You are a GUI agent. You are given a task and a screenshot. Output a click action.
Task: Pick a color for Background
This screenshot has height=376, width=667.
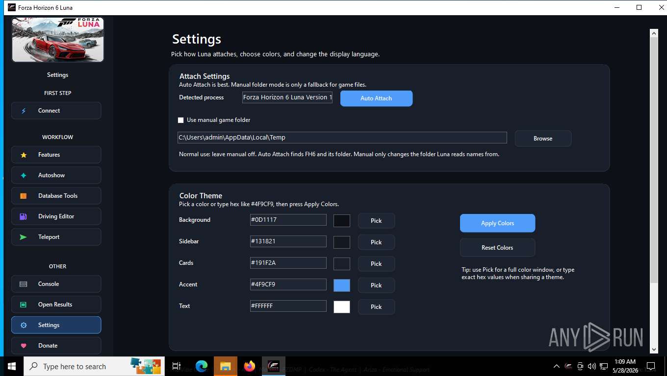[376, 221]
